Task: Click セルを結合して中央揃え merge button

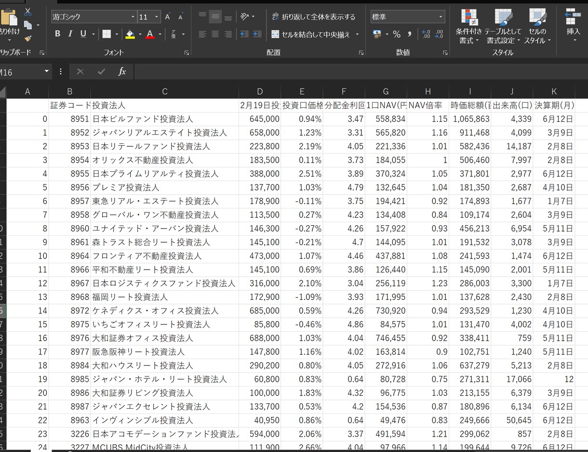Action: (311, 34)
